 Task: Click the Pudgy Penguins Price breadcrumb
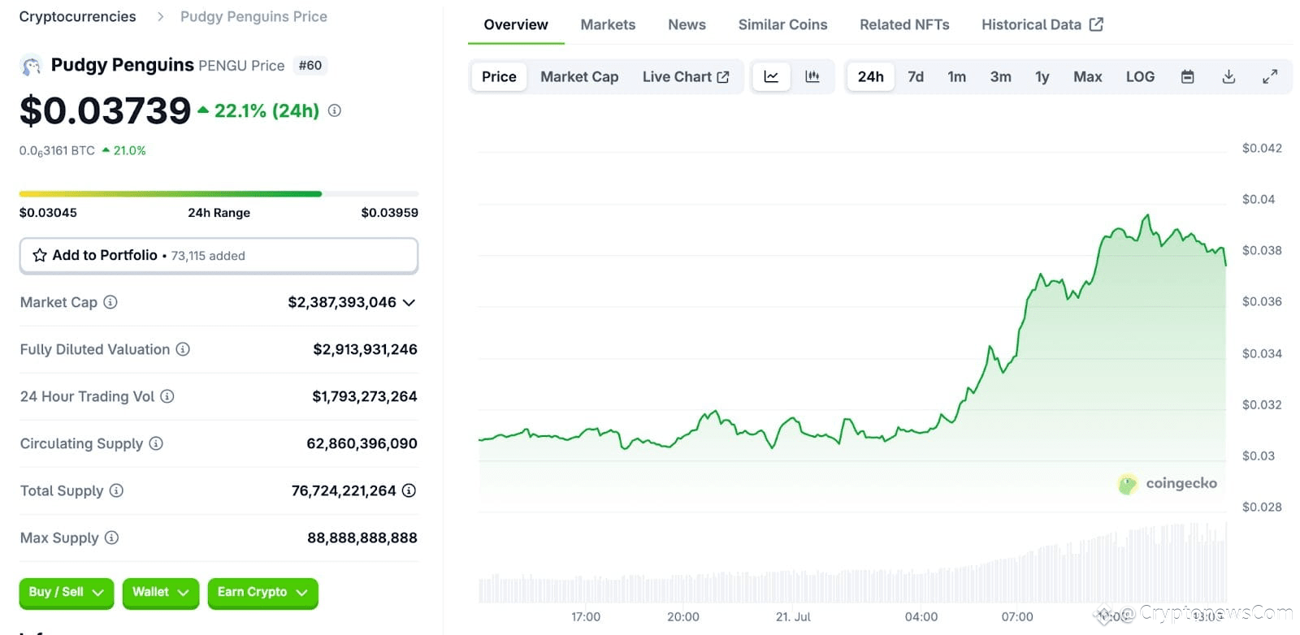tap(253, 16)
